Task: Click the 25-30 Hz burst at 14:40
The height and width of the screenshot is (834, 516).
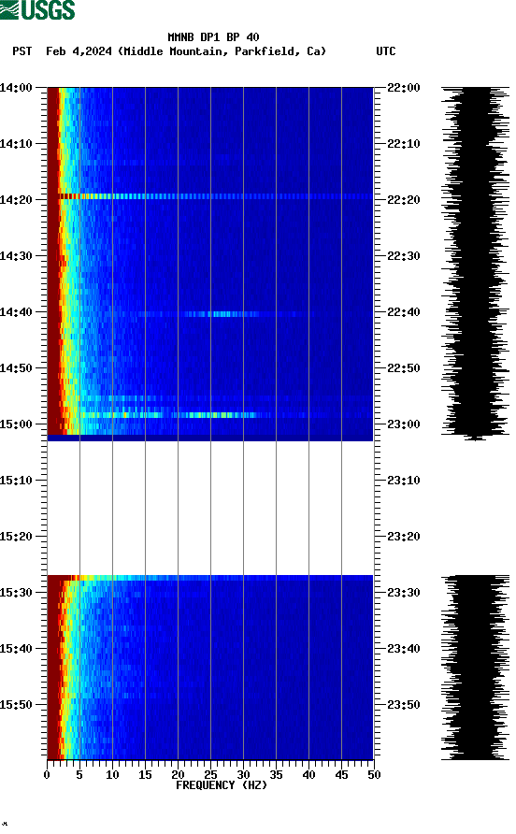Action: pos(223,314)
